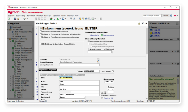
Task: Click the pencil edit icon beside Steuer-Nr.
Action: coord(98,61)
